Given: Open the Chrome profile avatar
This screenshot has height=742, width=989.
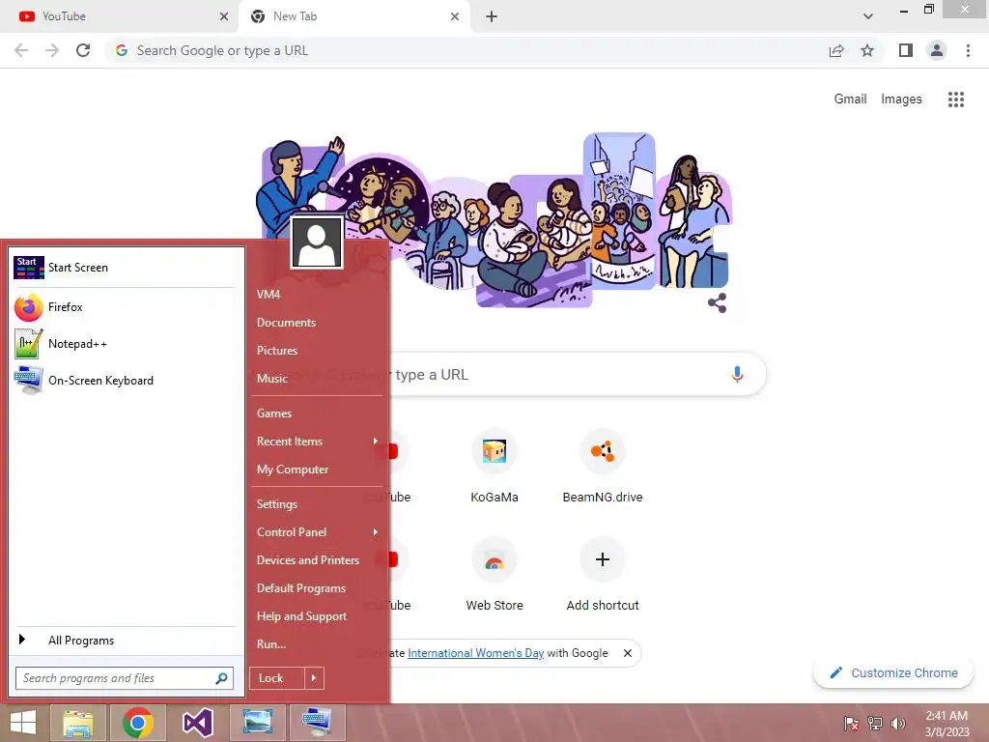Looking at the screenshot, I should (x=937, y=50).
